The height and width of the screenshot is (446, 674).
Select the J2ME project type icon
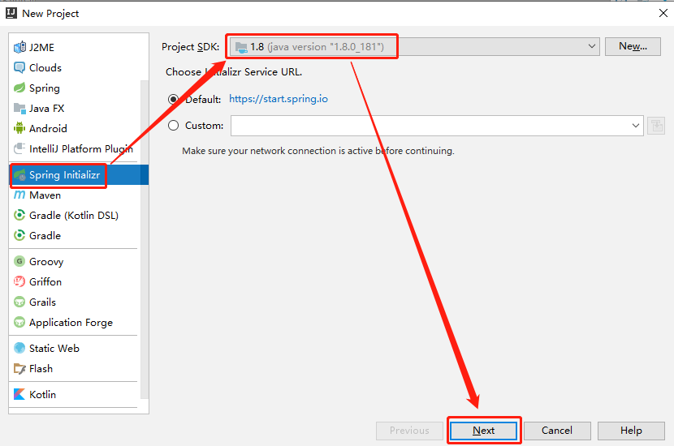(x=19, y=47)
